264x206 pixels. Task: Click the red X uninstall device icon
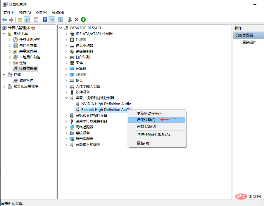coord(77,20)
